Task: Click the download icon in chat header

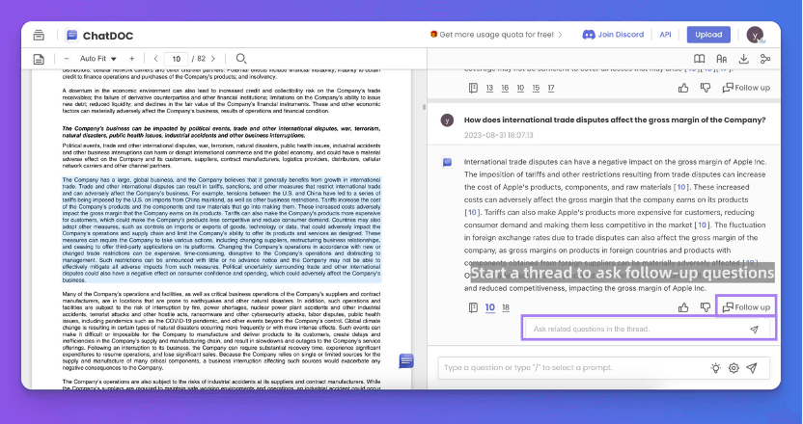Action: [743, 59]
